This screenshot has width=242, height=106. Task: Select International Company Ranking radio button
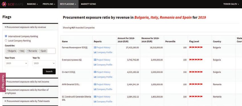(x=6, y=36)
